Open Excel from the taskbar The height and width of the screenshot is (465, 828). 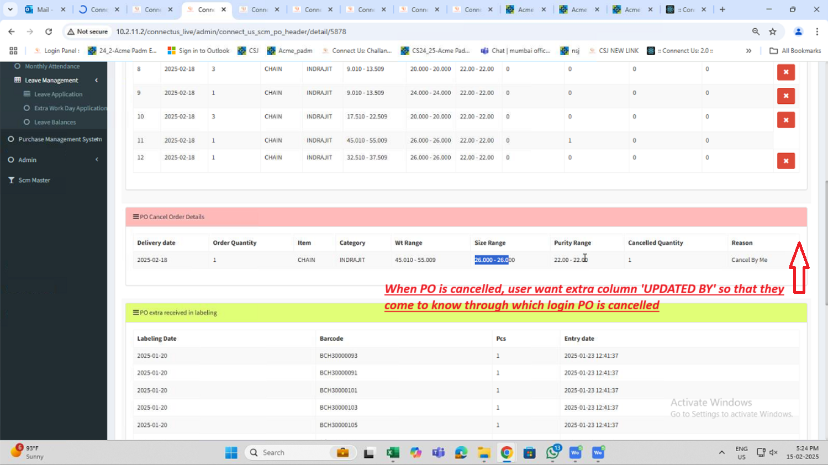point(392,452)
